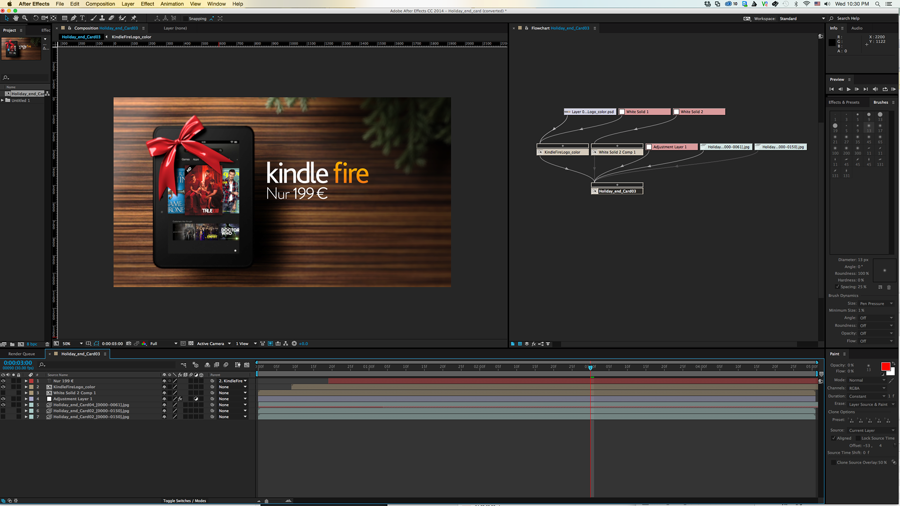Pick paint color with the eyedropper icon
This screenshot has width=900, height=506.
point(891,380)
